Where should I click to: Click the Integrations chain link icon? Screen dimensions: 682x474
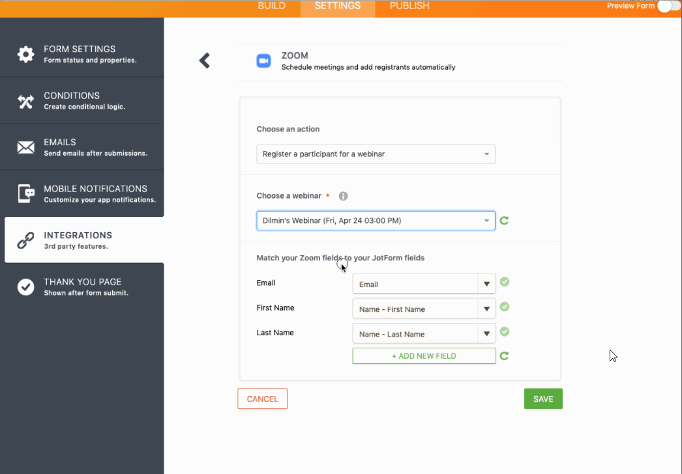point(25,240)
